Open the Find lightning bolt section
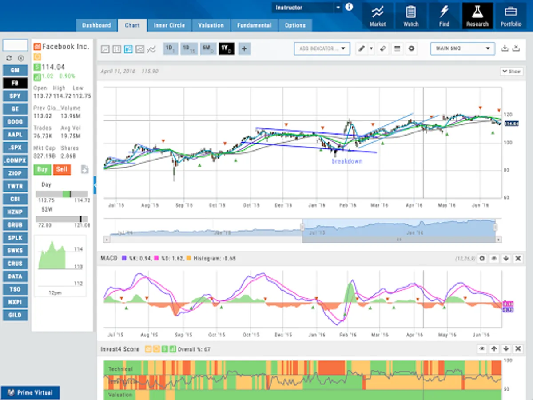 444,16
